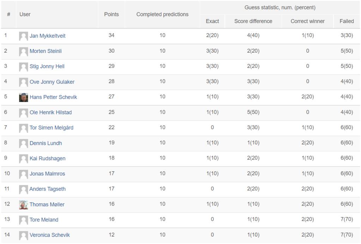Click Morten Steinli's avatar placeholder icon

[x=24, y=51]
